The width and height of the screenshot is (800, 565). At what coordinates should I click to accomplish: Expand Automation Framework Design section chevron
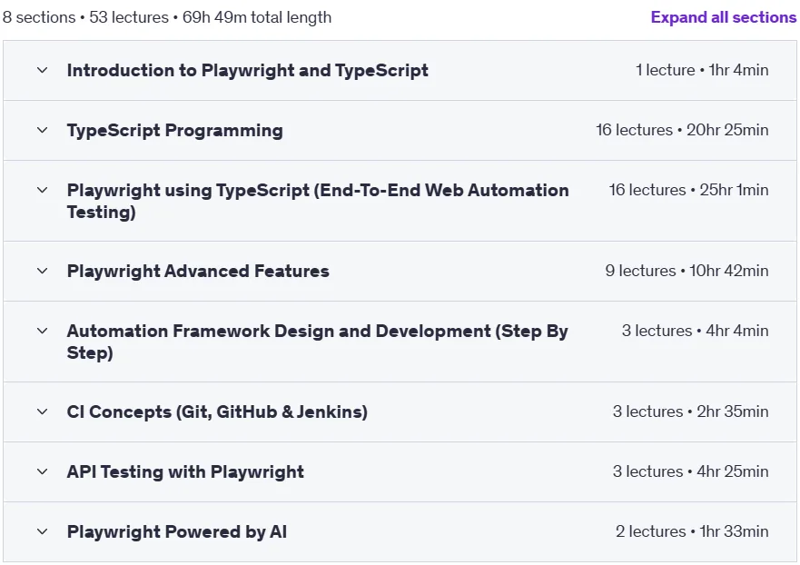[43, 332]
